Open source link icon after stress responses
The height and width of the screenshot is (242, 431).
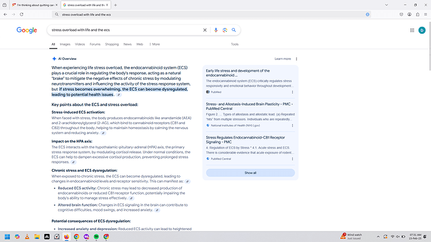coord(73,162)
